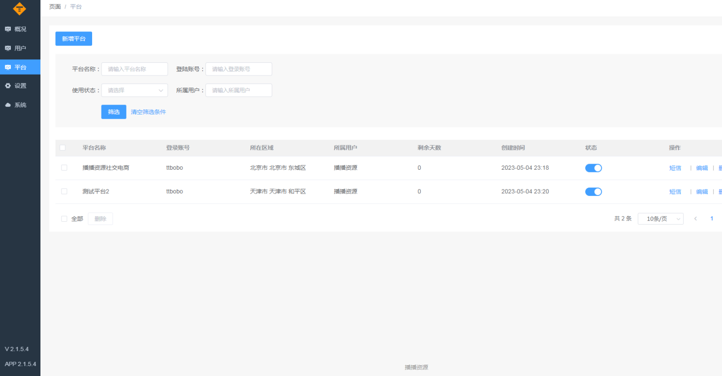Screen dimensions: 722x376
Task: Open the 10条/页 page size dropdown
Action: 660,218
